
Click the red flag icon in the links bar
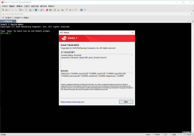coord(3,18)
